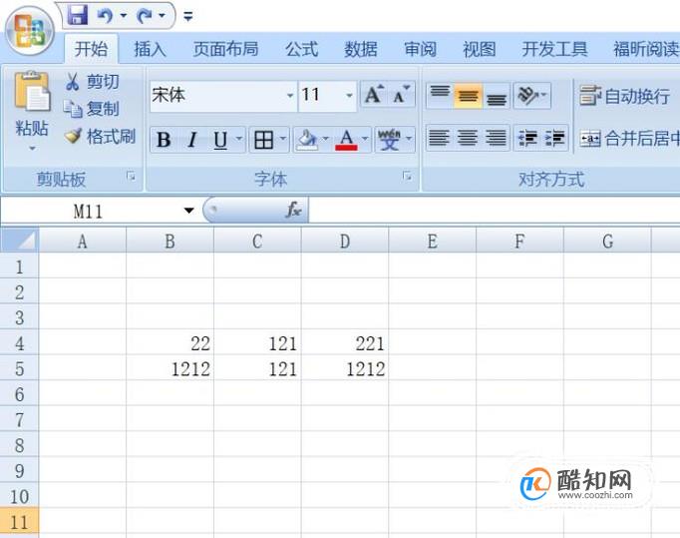Switch to the 开始 tab
This screenshot has height=538, width=680.
click(91, 49)
